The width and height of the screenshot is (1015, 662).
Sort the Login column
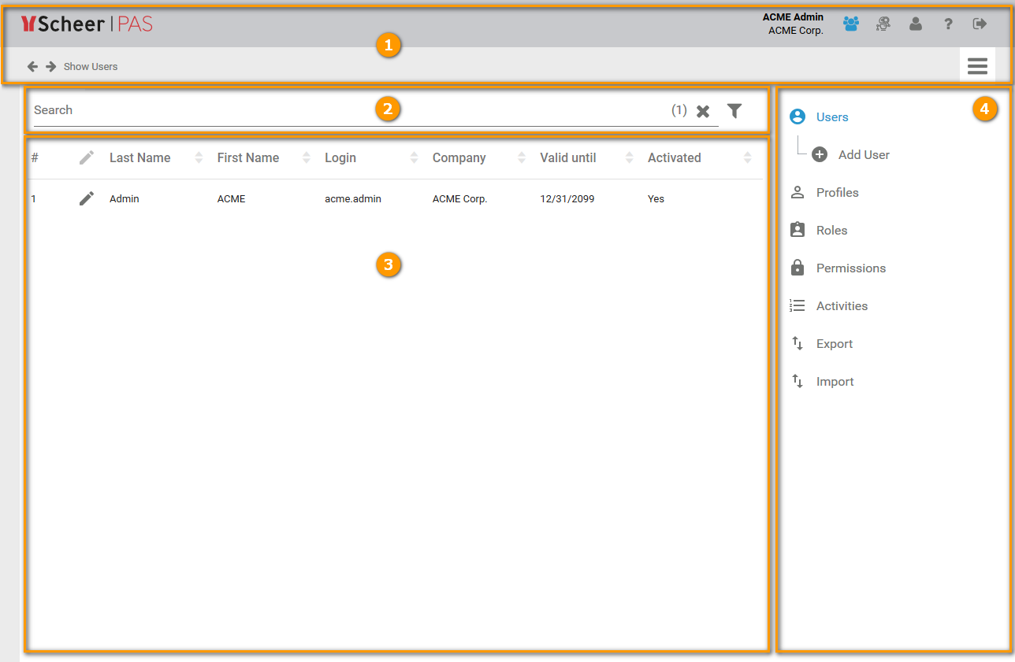pyautogui.click(x=340, y=157)
